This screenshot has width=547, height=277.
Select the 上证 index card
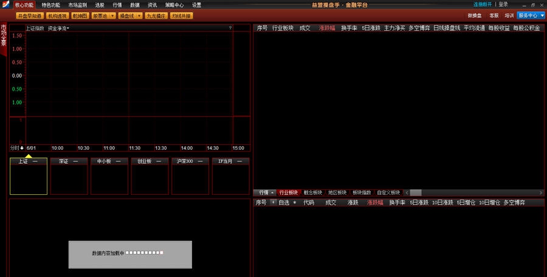click(29, 176)
